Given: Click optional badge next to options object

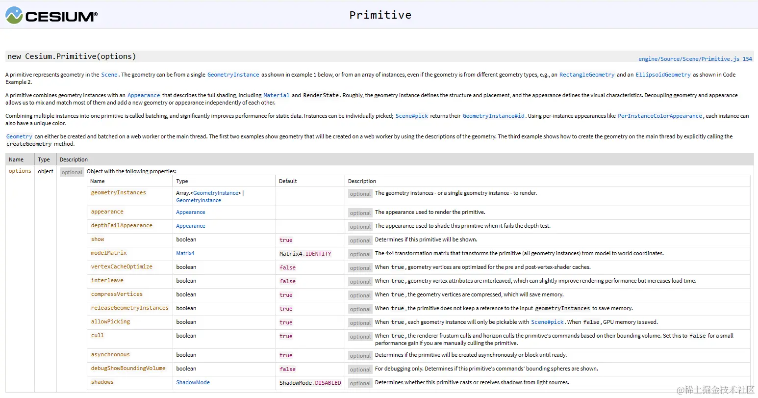Looking at the screenshot, I should (72, 172).
